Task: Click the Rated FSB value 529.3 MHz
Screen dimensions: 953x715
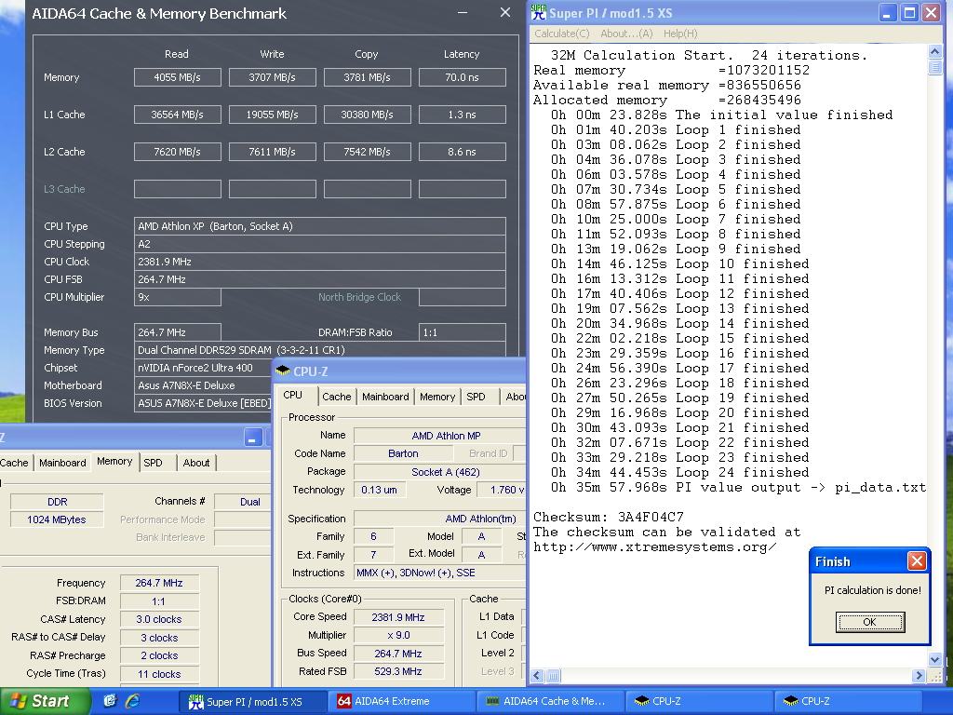Action: click(x=398, y=671)
